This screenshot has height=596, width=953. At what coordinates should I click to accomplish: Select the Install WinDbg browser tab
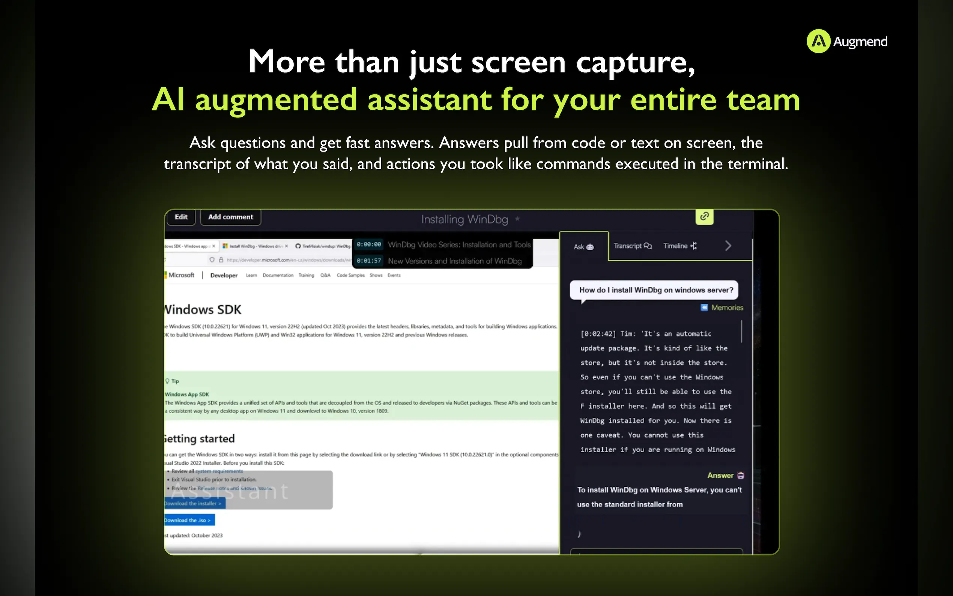click(255, 246)
